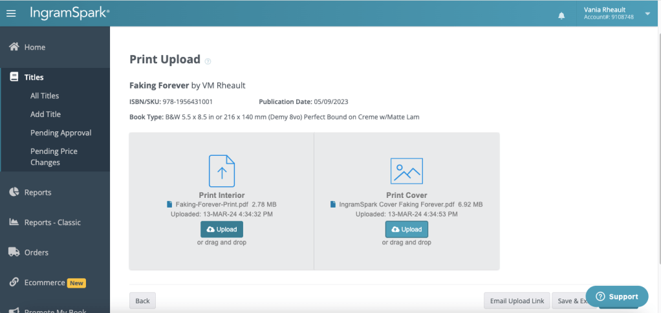Expand the Vania Rheault account dropdown

[x=647, y=13]
